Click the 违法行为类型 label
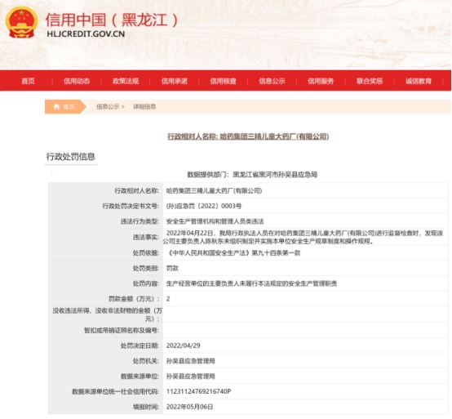Viewport: 452px width, 419px height. [140, 221]
